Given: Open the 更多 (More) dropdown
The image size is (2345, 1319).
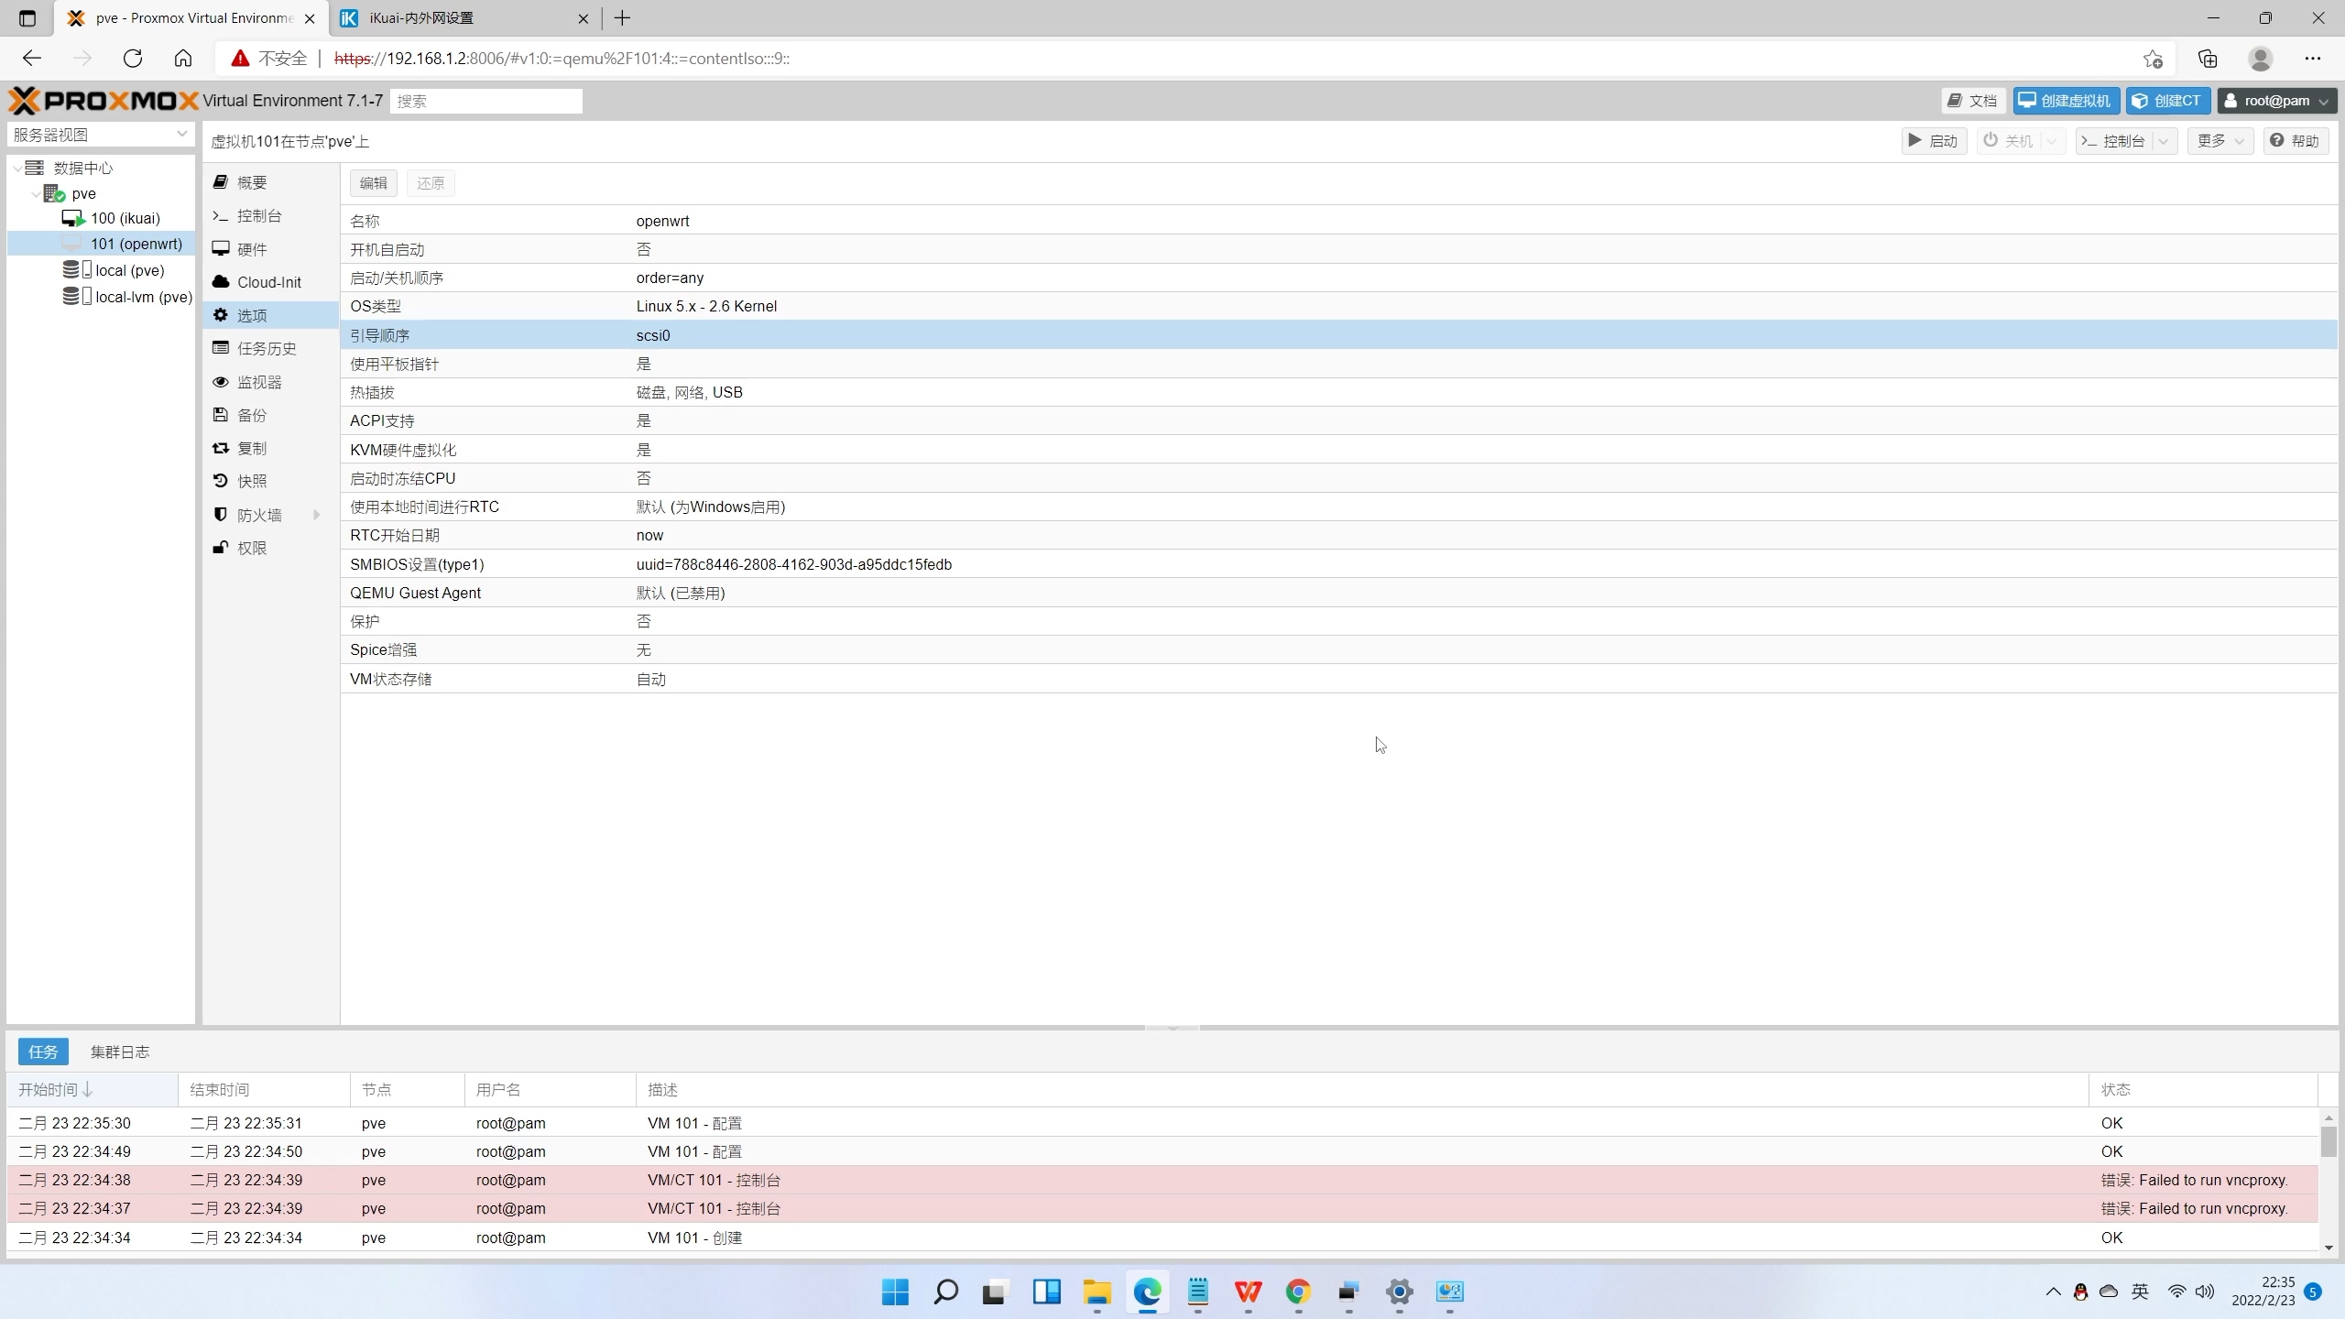Looking at the screenshot, I should pyautogui.click(x=2220, y=141).
